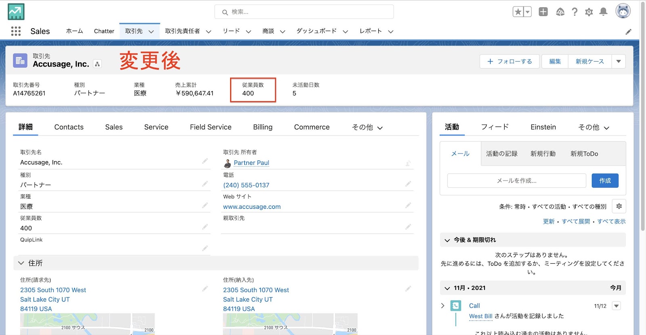Click the phone number (240) 555-0137
The width and height of the screenshot is (646, 335).
(x=246, y=185)
